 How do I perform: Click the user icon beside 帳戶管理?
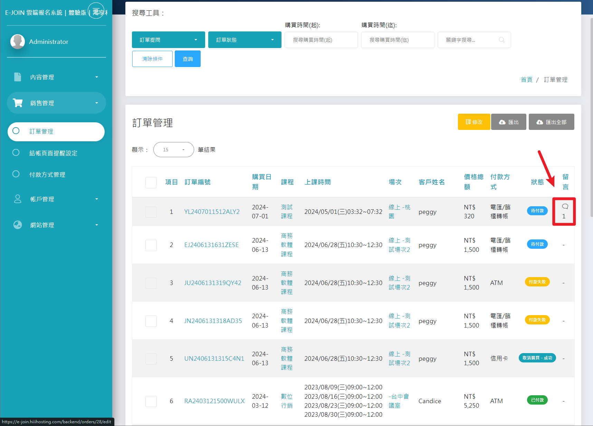pyautogui.click(x=18, y=199)
